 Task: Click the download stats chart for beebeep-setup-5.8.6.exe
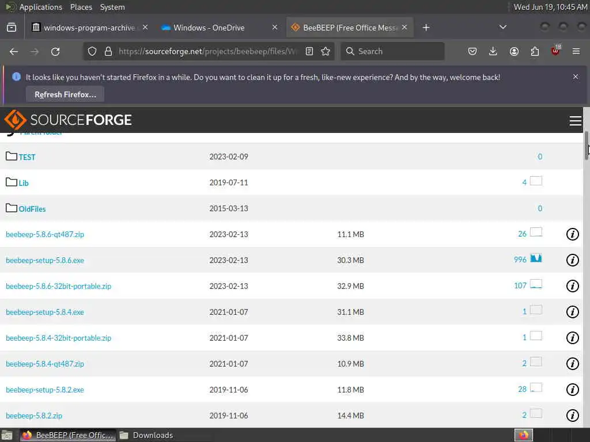(x=536, y=258)
